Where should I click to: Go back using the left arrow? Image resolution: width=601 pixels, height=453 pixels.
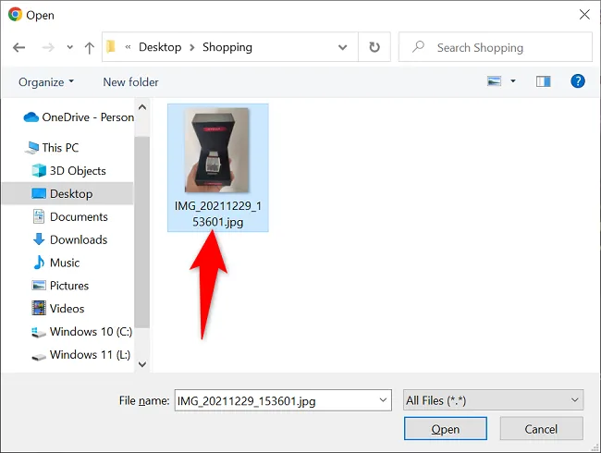click(18, 47)
